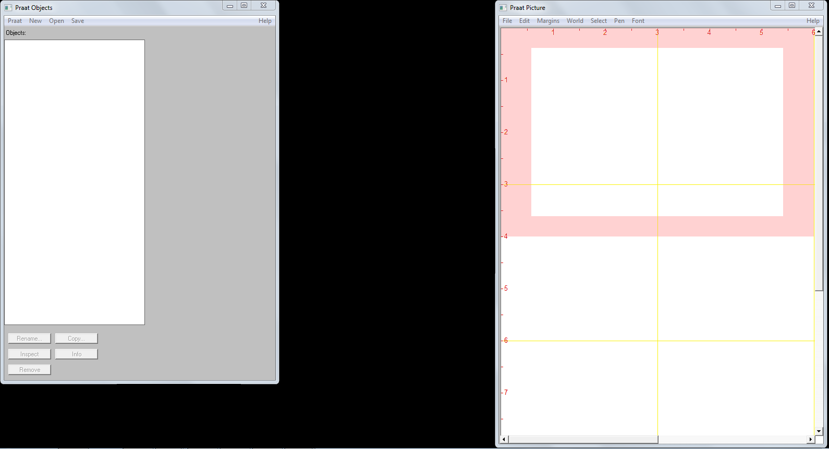The image size is (829, 449).
Task: Click the Inspect button
Action: (x=29, y=354)
